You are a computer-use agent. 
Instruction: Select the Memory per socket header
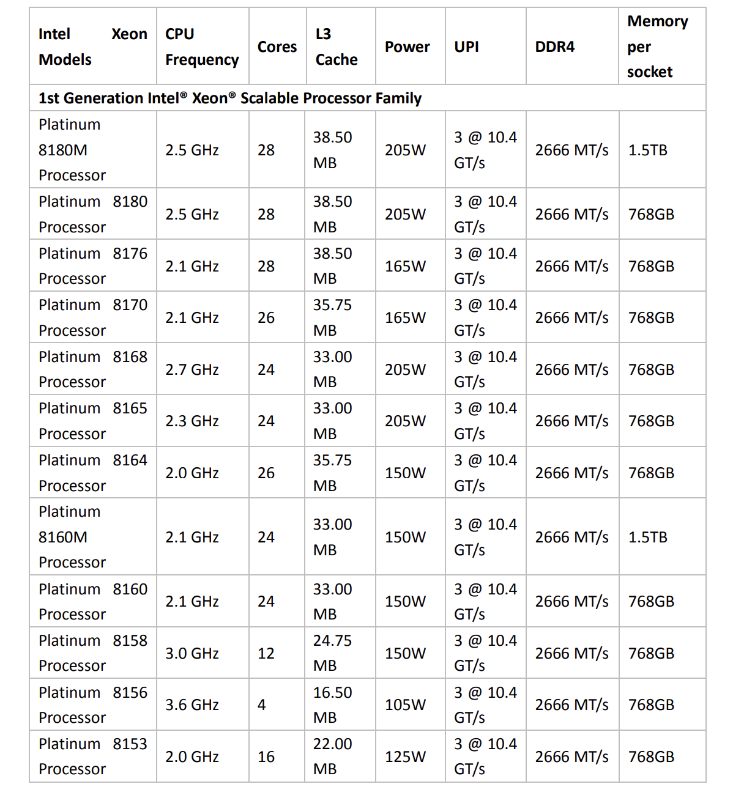tap(658, 46)
